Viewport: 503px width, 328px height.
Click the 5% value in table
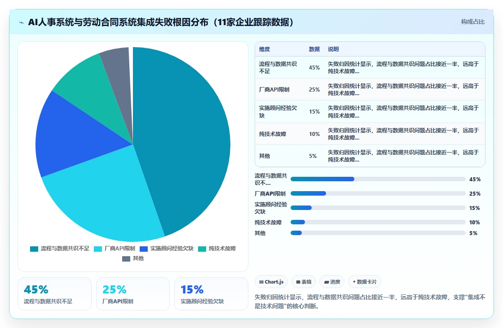(x=313, y=156)
